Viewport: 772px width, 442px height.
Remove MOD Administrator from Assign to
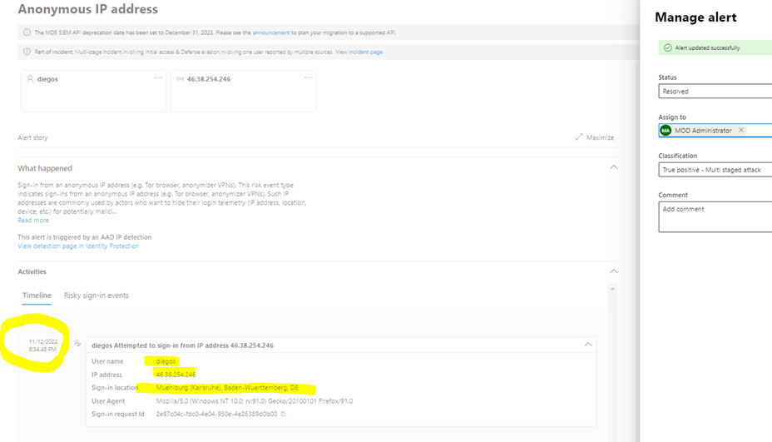pyautogui.click(x=740, y=131)
